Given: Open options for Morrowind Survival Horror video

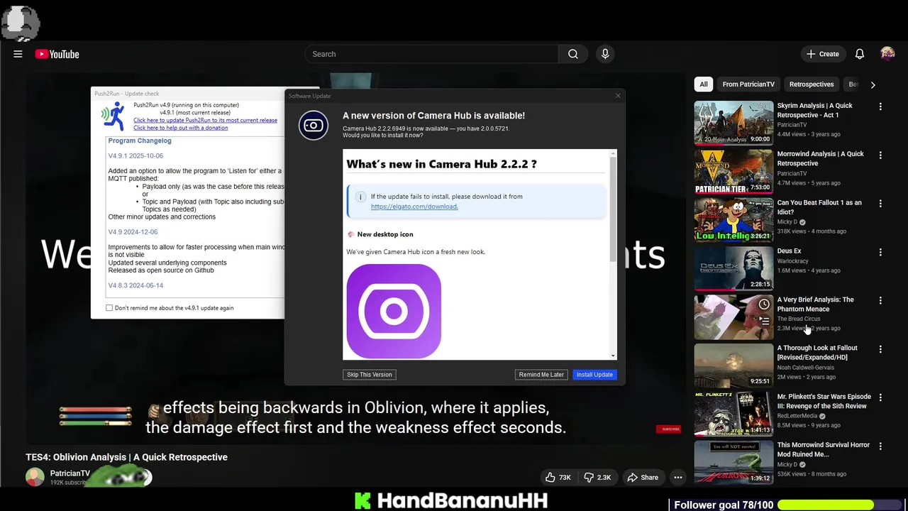Looking at the screenshot, I should click(880, 446).
